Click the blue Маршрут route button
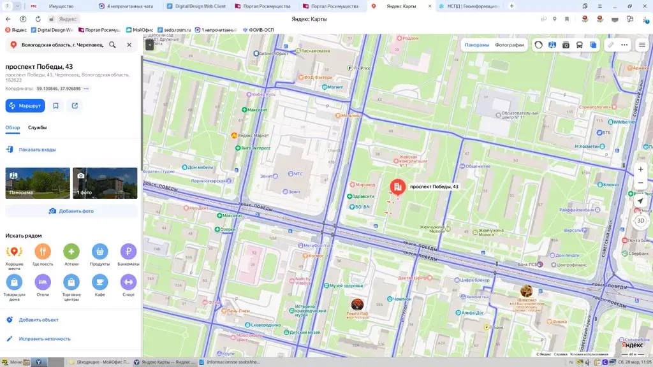The image size is (653, 367). pos(25,106)
